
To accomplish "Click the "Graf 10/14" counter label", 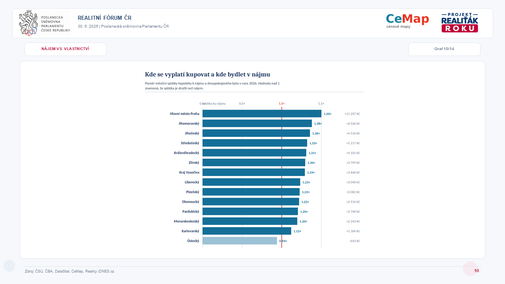I will click(x=444, y=49).
